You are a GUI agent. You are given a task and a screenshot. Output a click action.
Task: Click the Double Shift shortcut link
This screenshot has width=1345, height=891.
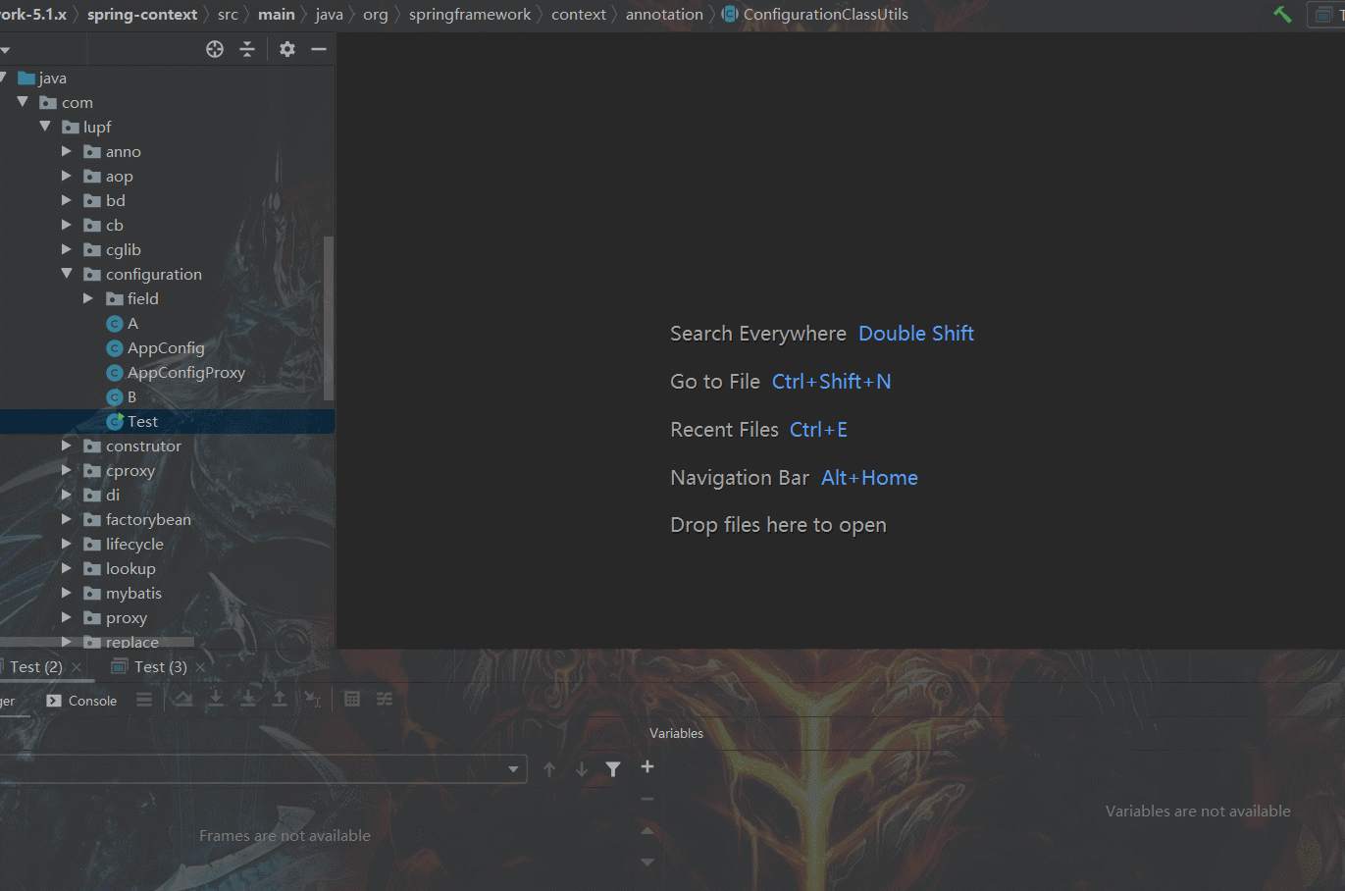pos(916,334)
